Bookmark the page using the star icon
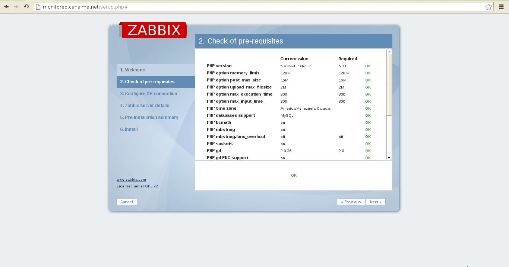509x267 pixels. [489, 6]
